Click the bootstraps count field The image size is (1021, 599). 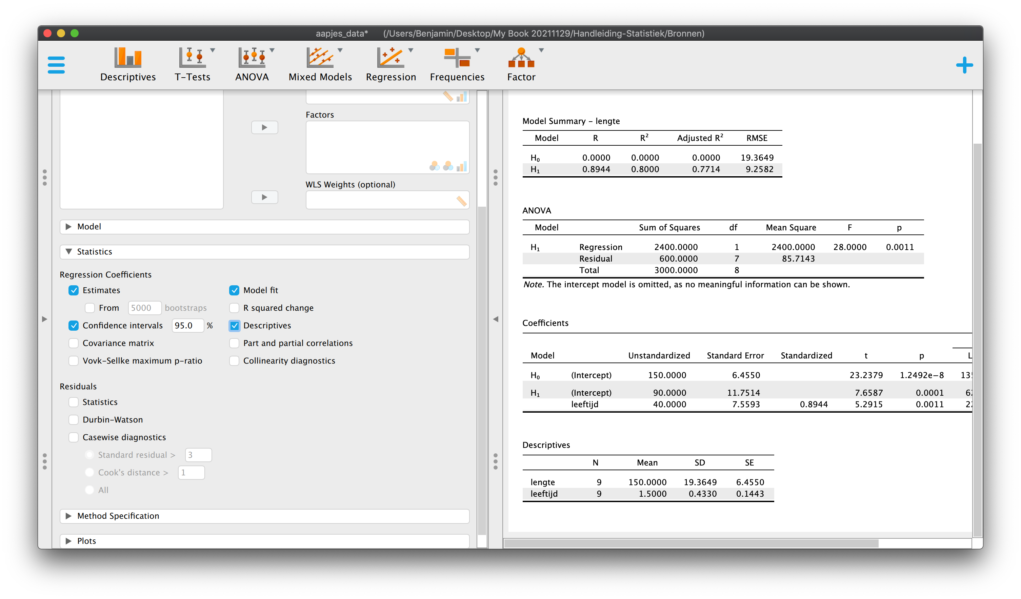(x=145, y=308)
